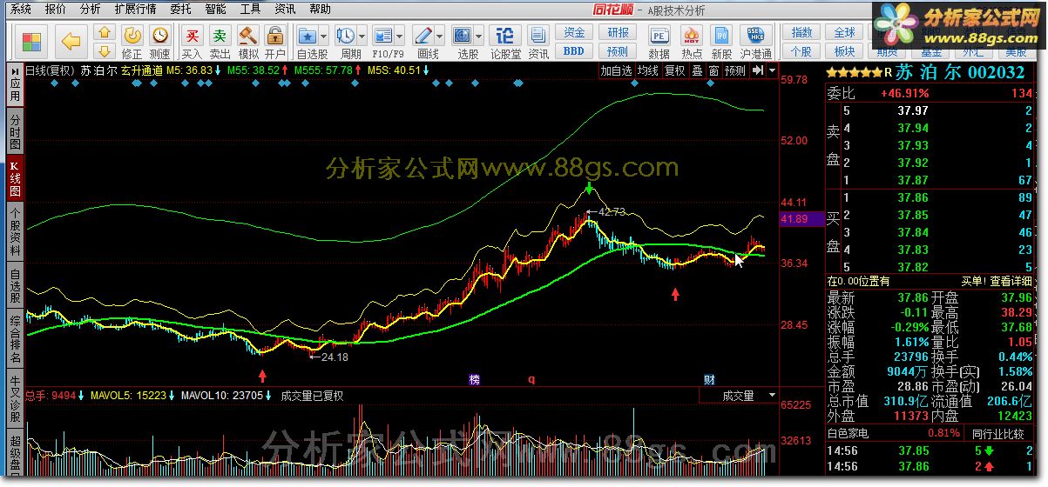Open the IPO 新股 icon
The height and width of the screenshot is (487, 1048).
pos(721,42)
